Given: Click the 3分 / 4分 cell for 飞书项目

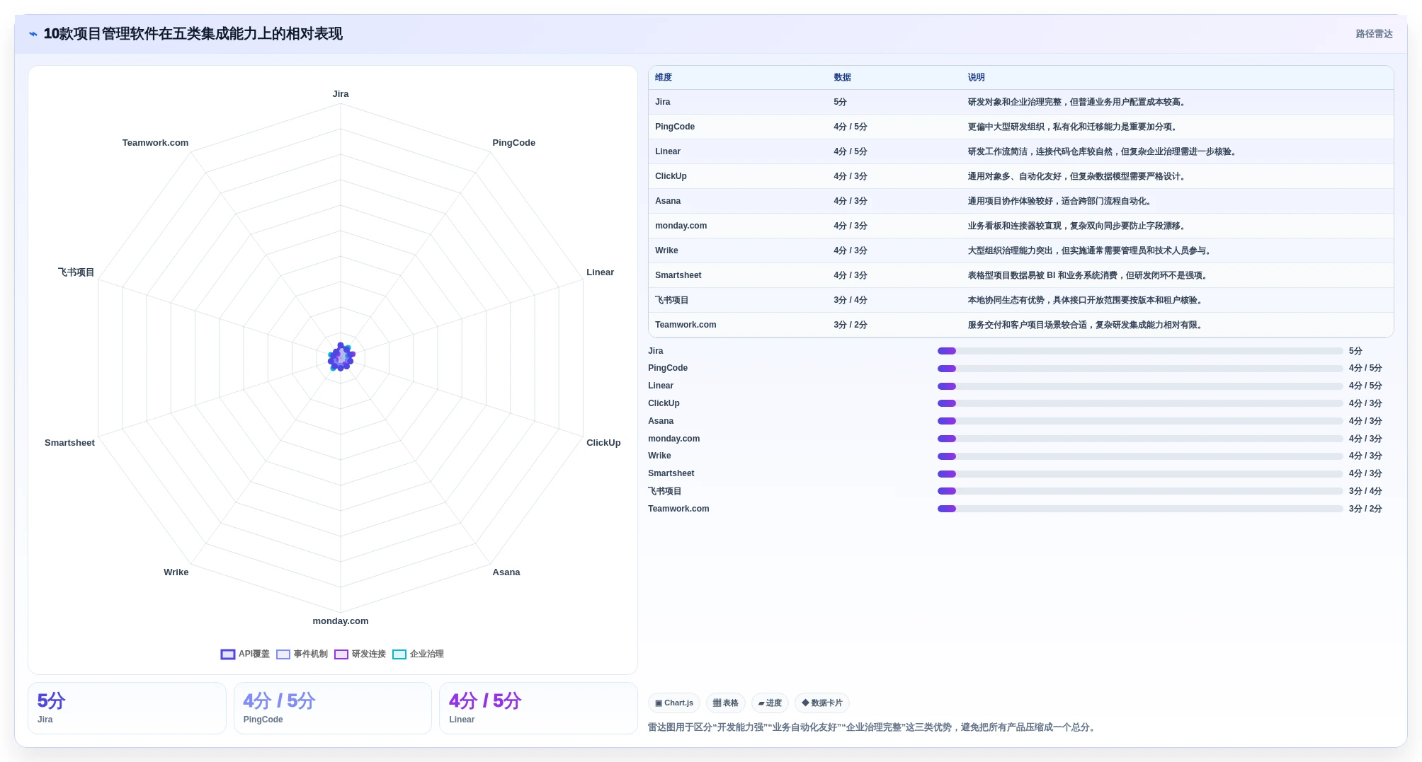Looking at the screenshot, I should tap(851, 301).
